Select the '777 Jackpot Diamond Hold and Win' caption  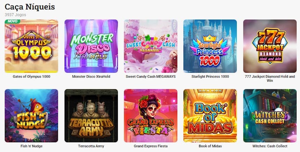(270, 78)
